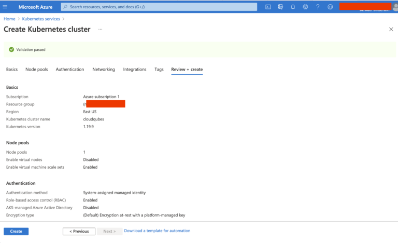Click the Azure subscription 1 value

[101, 97]
